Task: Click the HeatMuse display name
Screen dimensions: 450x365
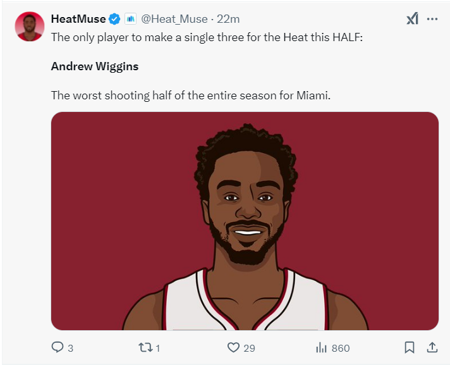Action: click(x=78, y=19)
